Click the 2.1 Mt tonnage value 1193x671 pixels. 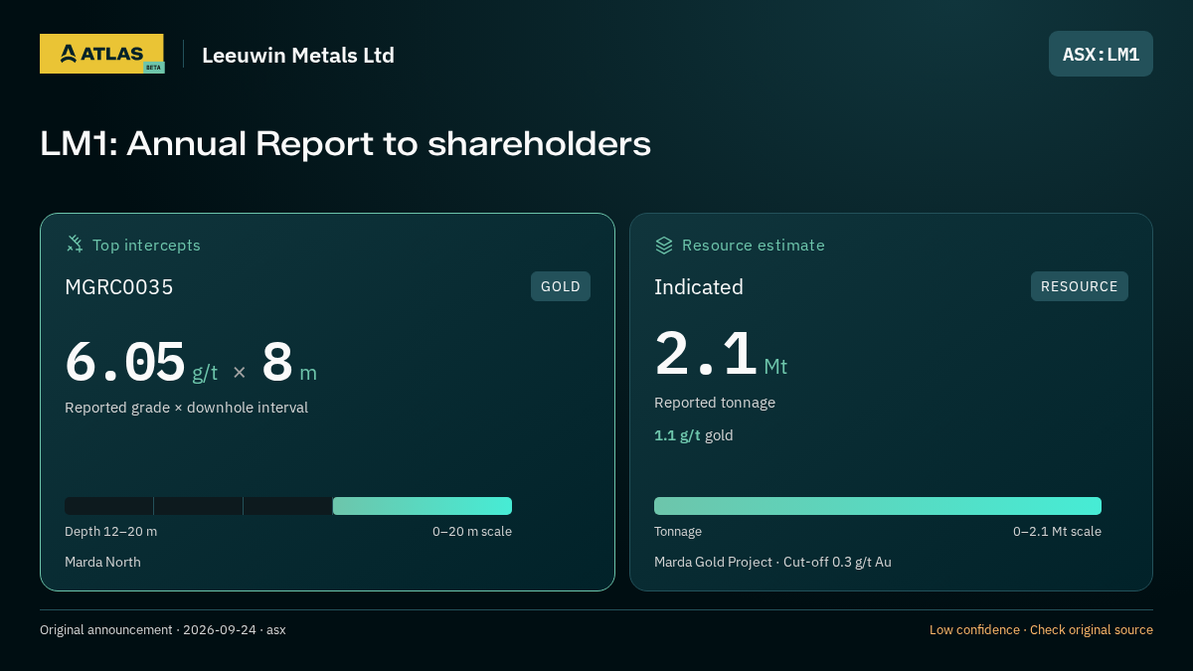(x=721, y=356)
